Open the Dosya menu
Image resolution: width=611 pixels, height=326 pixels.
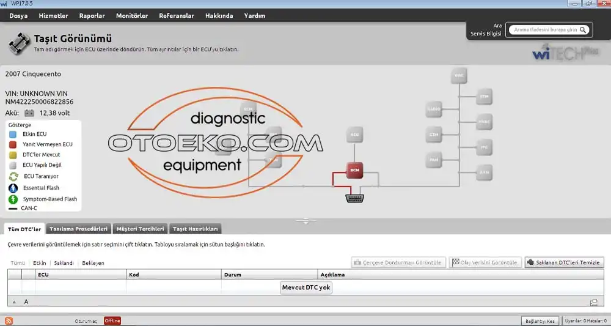point(18,16)
